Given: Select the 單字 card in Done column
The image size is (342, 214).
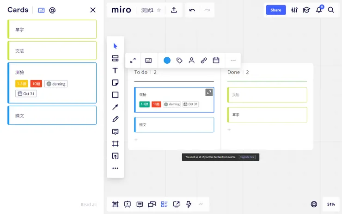Looking at the screenshot, I should (267, 115).
